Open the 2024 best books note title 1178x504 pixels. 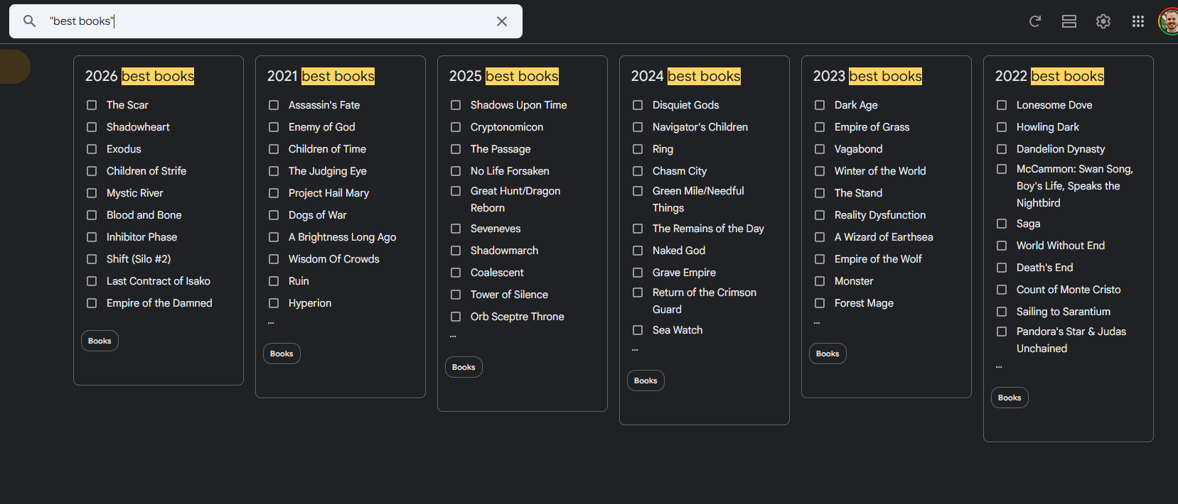686,76
